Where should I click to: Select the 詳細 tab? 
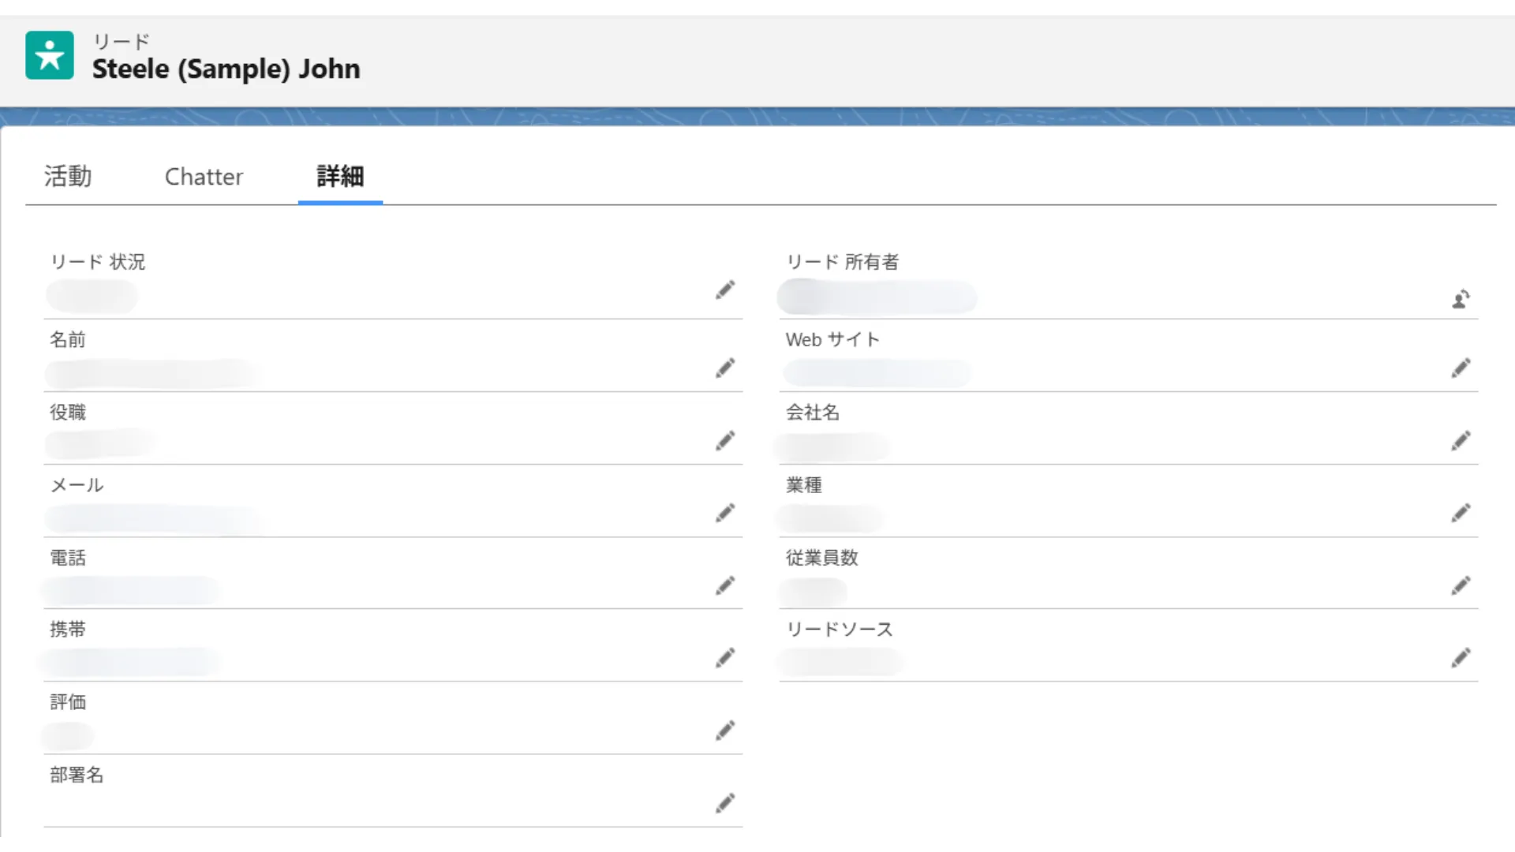(x=340, y=177)
